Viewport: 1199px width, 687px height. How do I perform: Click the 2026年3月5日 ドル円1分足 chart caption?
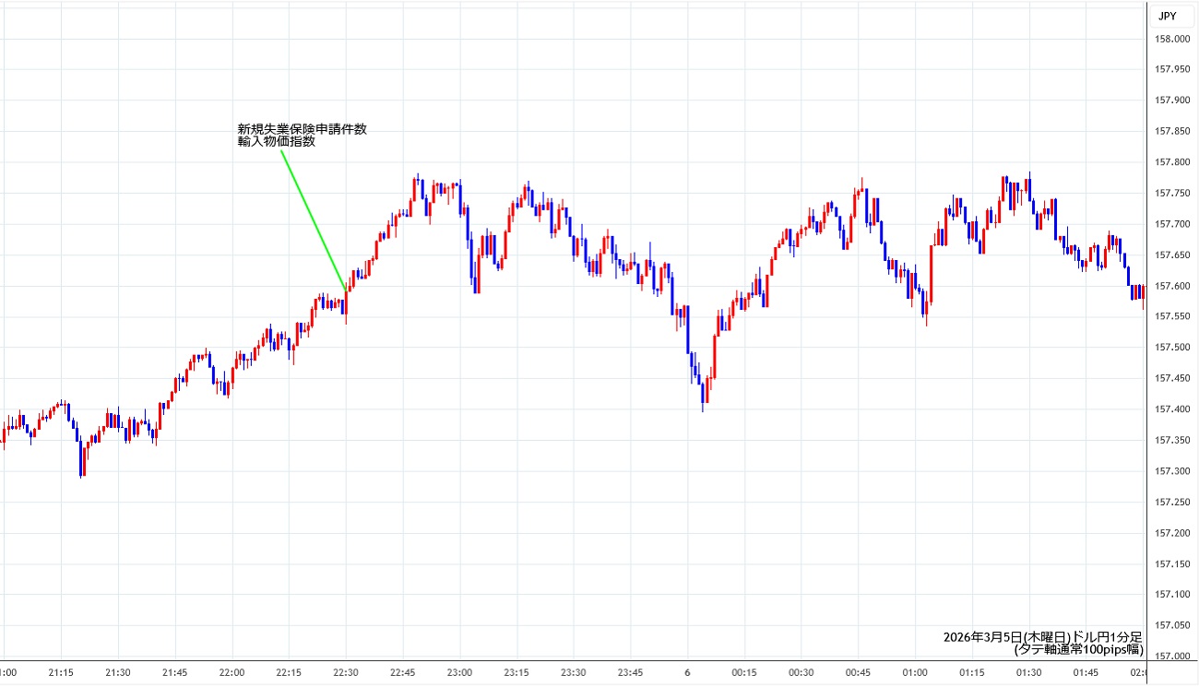click(x=1042, y=637)
